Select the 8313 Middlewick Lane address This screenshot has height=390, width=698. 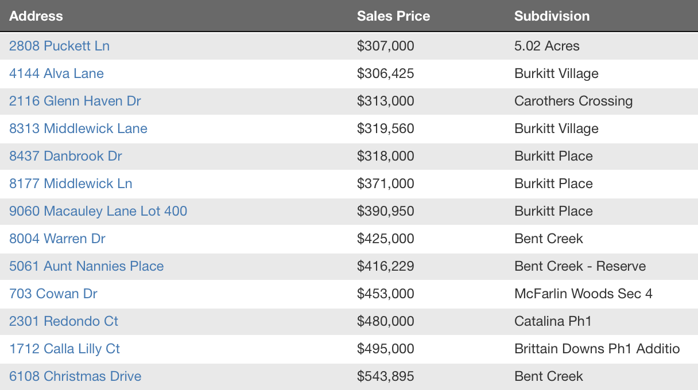click(x=78, y=128)
